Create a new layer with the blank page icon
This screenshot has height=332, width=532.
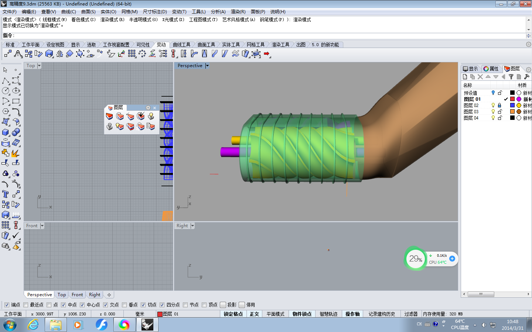tap(465, 77)
